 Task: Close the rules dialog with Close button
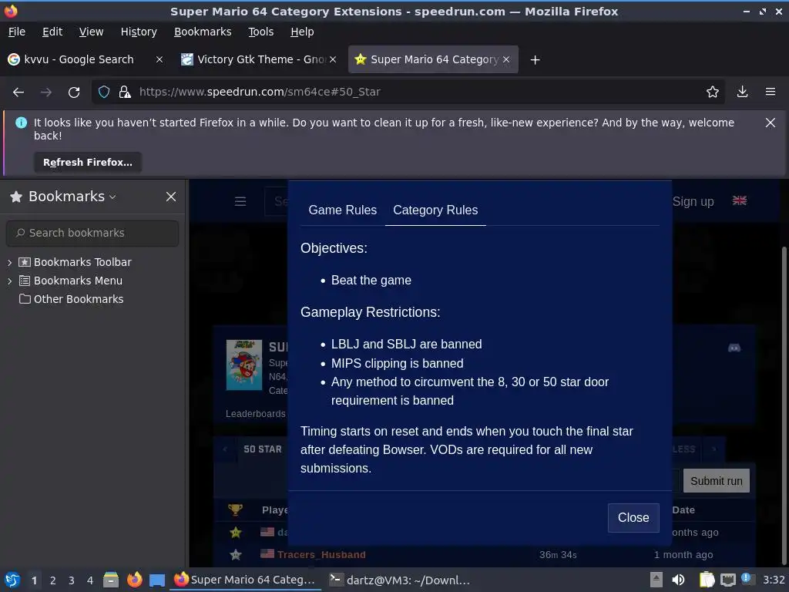[x=633, y=517]
